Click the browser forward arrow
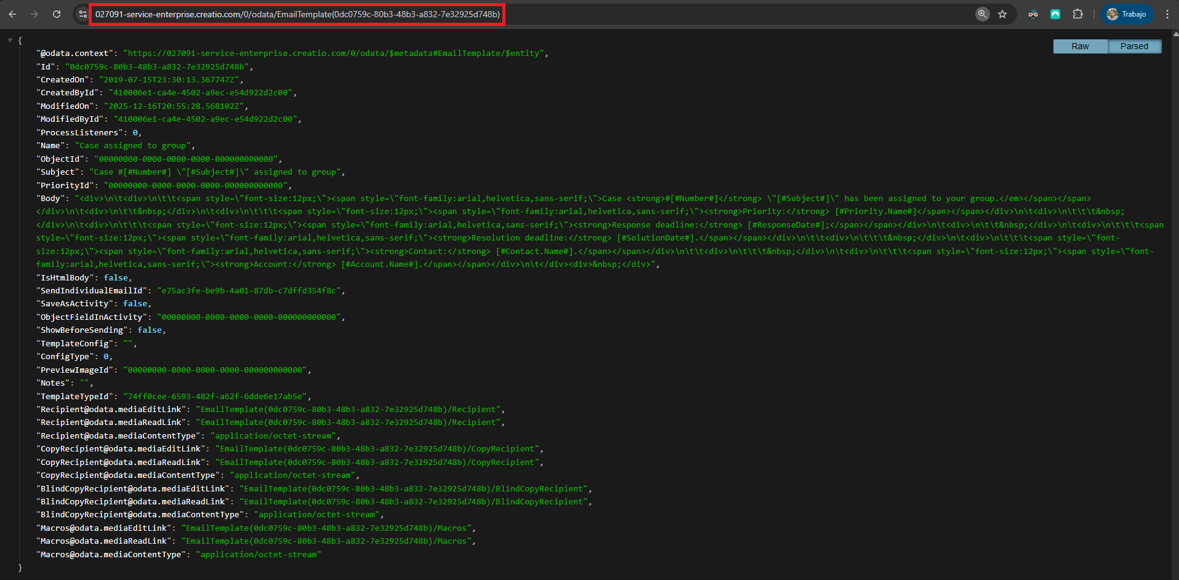This screenshot has height=580, width=1179. tap(34, 14)
